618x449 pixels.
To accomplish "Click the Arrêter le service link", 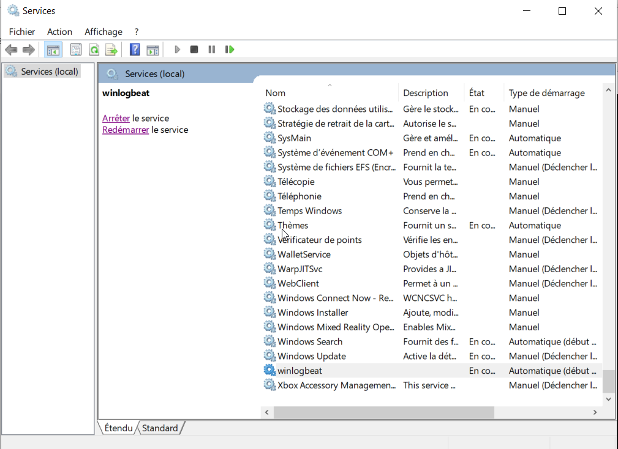I will (116, 118).
